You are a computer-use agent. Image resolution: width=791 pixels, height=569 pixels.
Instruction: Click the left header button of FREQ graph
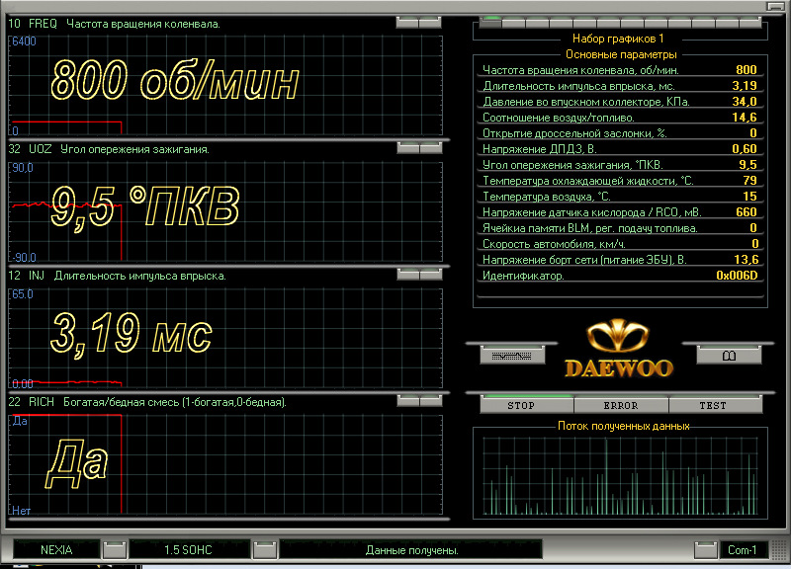click(407, 22)
